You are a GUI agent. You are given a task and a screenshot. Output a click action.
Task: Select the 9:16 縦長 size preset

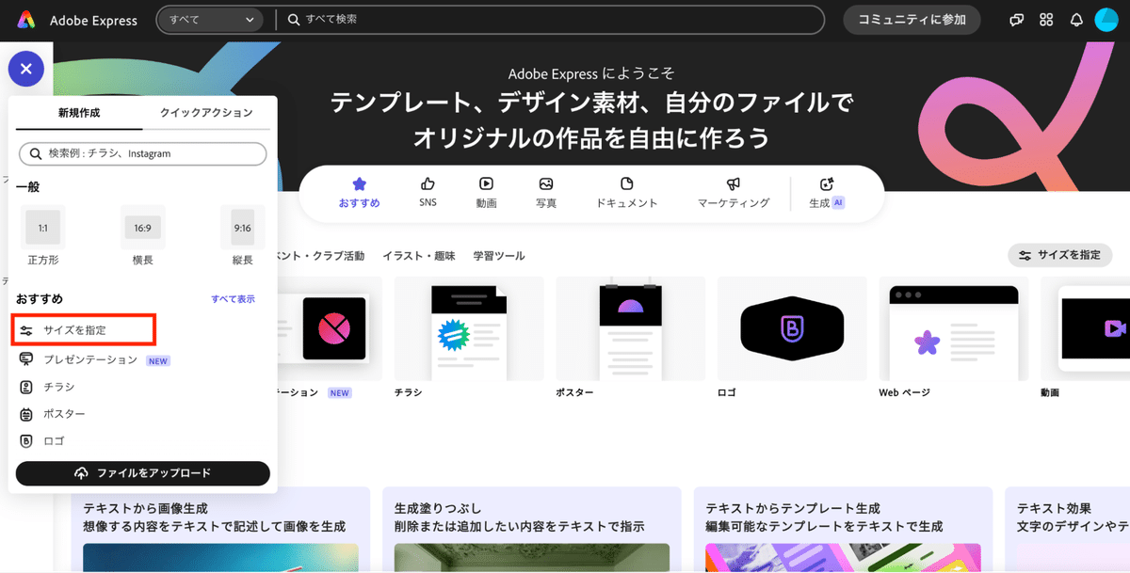[243, 235]
